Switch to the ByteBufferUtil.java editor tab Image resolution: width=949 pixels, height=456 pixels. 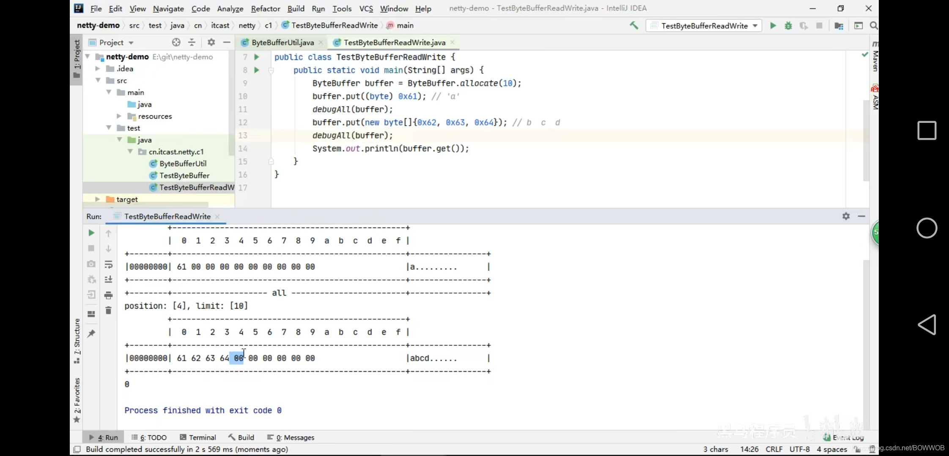coord(282,42)
